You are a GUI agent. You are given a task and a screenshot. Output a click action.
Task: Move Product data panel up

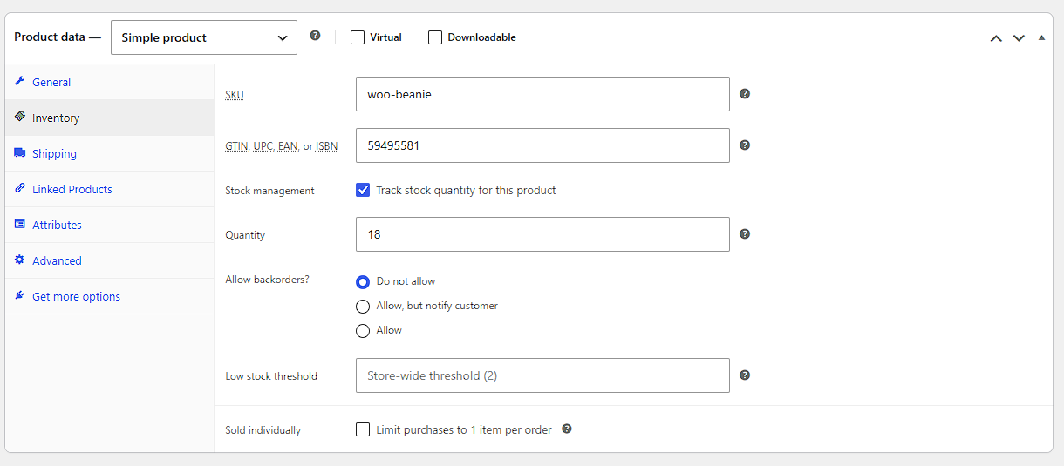(x=996, y=38)
